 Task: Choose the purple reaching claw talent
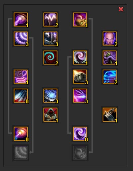pos(80,96)
